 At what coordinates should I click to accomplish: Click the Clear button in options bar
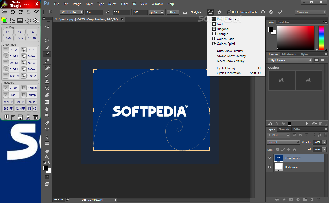click(173, 12)
